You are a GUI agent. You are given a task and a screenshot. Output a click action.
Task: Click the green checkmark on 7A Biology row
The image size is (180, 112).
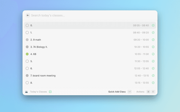(x=153, y=47)
